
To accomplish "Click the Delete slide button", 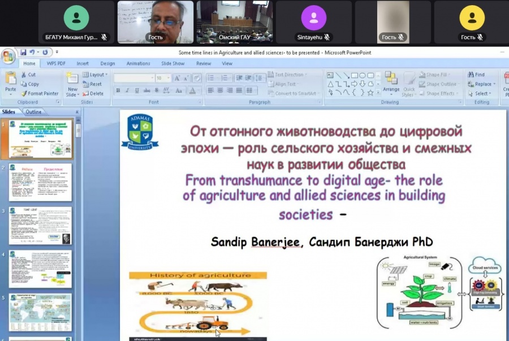I will pos(93,93).
